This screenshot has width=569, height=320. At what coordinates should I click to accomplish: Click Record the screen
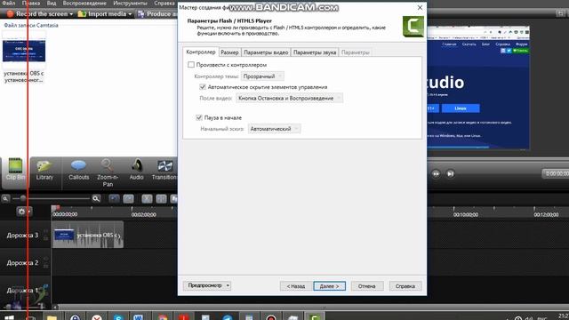pyautogui.click(x=39, y=14)
